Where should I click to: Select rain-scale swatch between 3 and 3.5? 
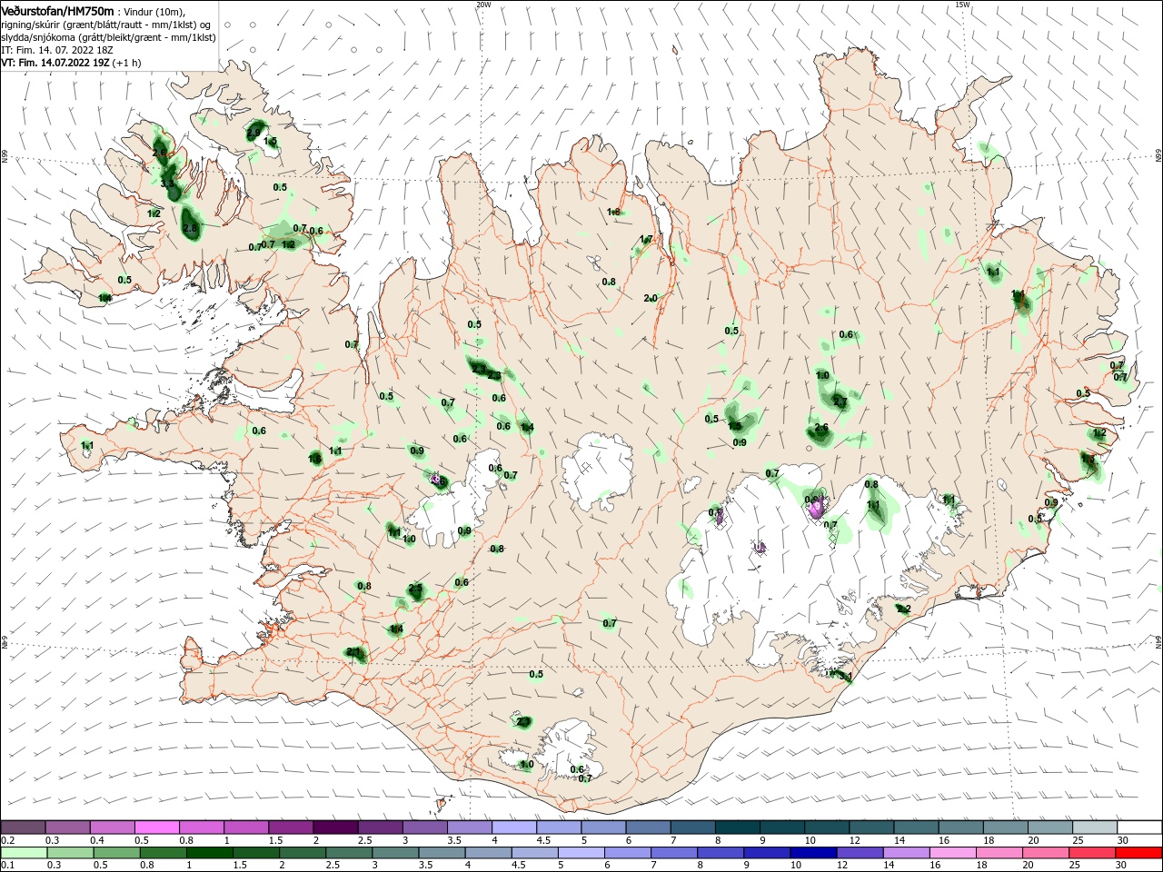coord(394,853)
